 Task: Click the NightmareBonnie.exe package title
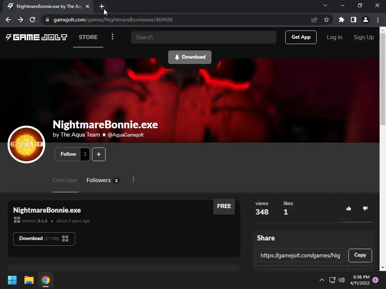47,210
